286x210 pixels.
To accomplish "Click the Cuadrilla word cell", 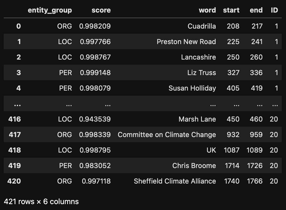I will click(202, 26).
